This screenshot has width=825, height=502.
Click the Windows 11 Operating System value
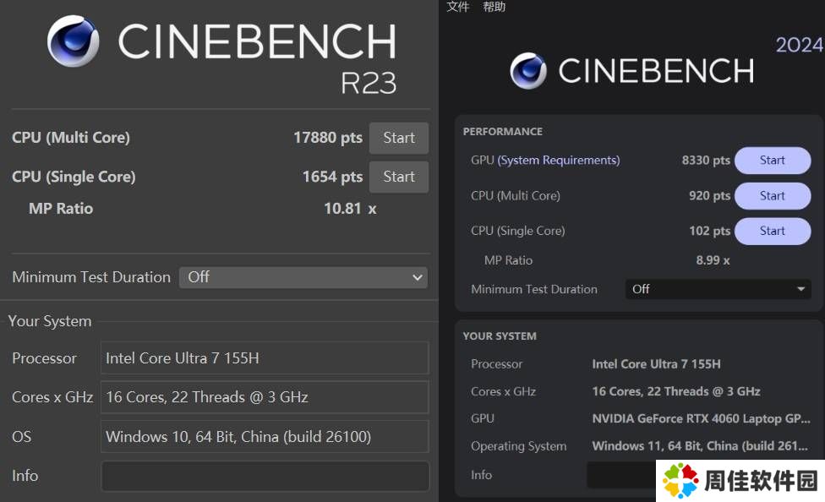pos(701,446)
